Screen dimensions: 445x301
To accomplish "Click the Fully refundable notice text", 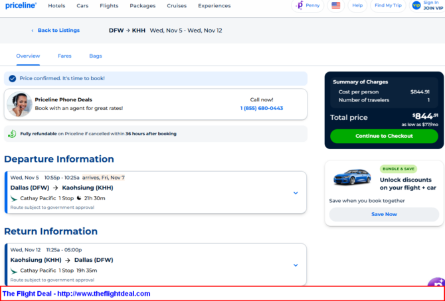I will [x=98, y=134].
